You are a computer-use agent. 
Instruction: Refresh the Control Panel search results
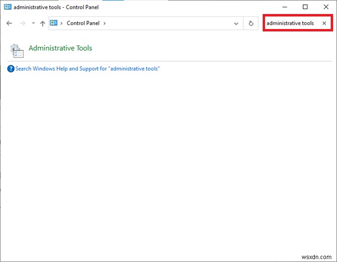tap(251, 23)
